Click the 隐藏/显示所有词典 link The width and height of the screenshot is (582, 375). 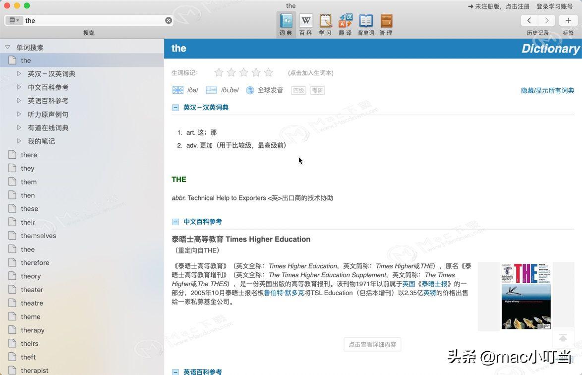click(x=547, y=90)
